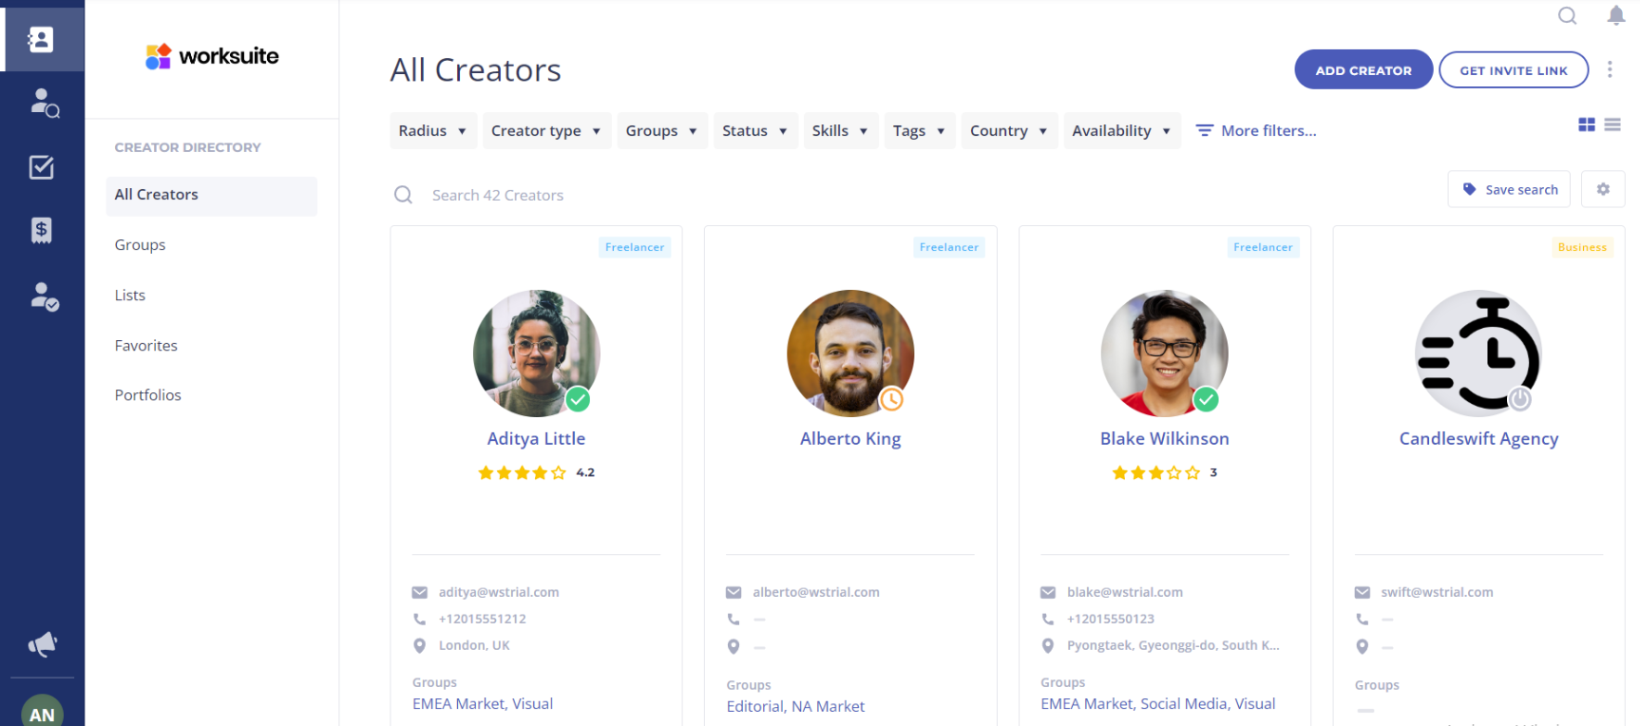Click Candleswift Agency's power status badge
Screen dimensions: 1640x726
[1520, 399]
